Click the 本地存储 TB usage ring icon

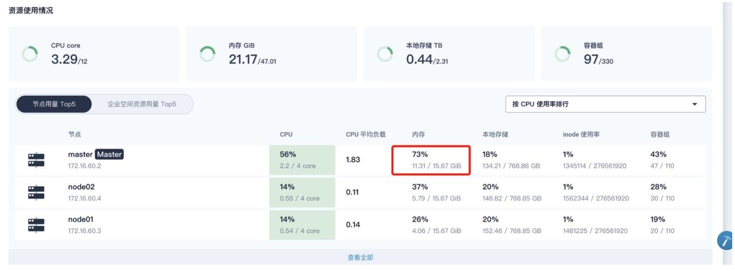tap(385, 54)
